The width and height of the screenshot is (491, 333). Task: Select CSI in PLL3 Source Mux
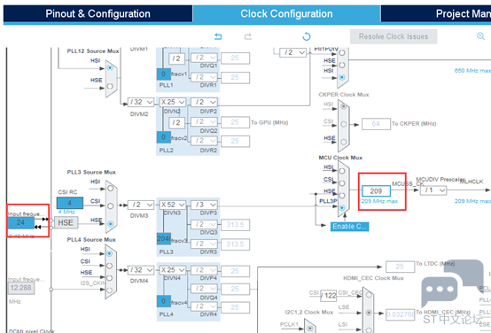(x=110, y=206)
